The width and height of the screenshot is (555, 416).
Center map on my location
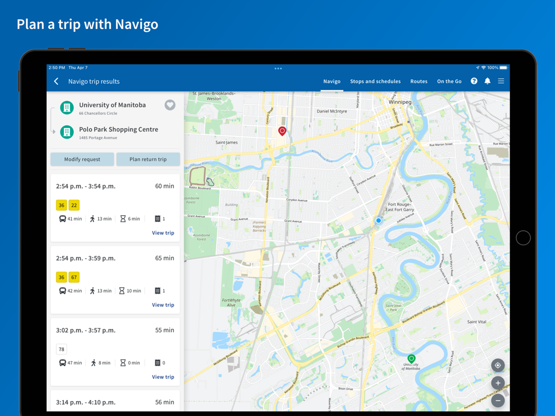point(498,366)
